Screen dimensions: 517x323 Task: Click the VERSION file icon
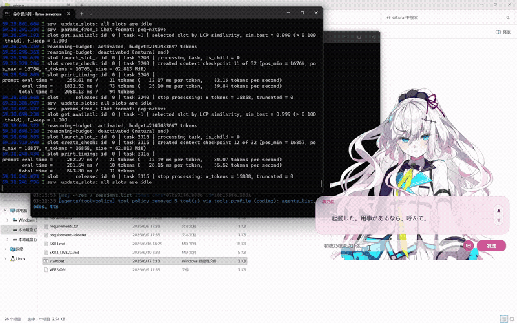coord(46,269)
